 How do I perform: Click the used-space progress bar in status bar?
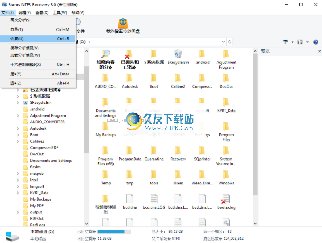pos(114,232)
